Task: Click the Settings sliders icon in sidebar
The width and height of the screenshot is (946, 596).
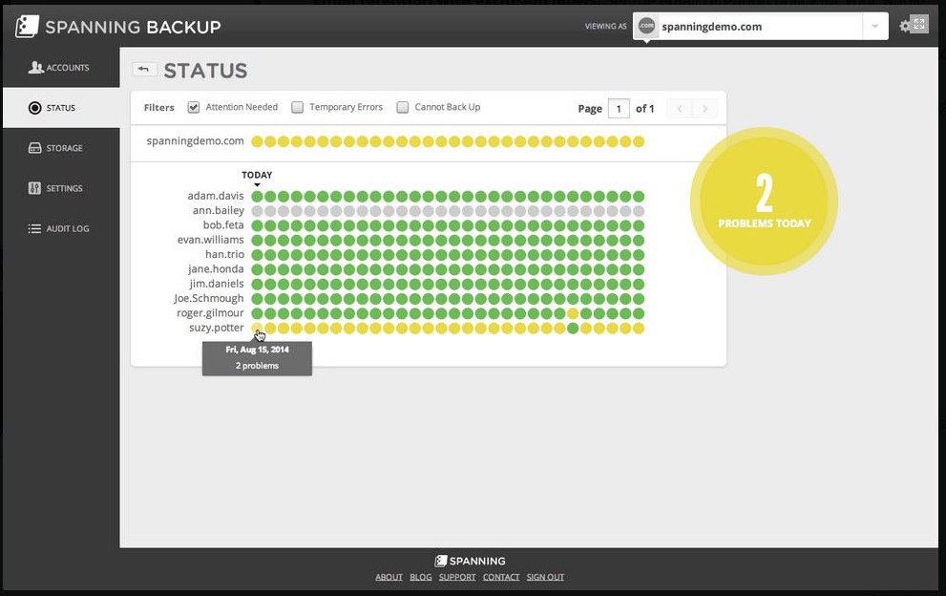Action: [x=35, y=188]
